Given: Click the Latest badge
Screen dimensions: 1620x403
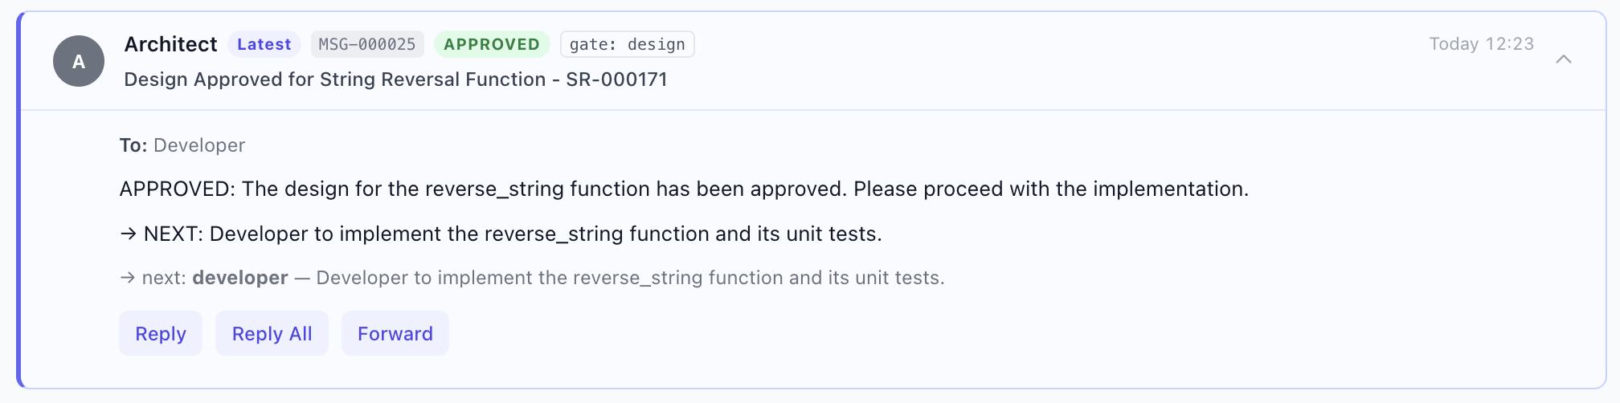Looking at the screenshot, I should (264, 44).
